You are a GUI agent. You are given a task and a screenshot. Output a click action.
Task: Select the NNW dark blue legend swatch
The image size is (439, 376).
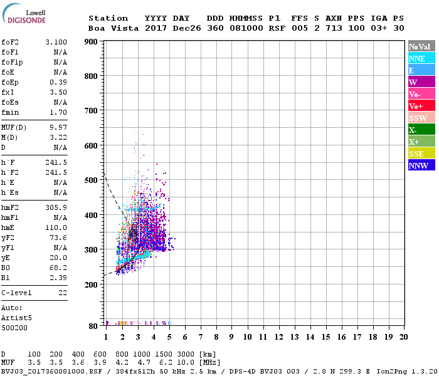[x=421, y=165]
